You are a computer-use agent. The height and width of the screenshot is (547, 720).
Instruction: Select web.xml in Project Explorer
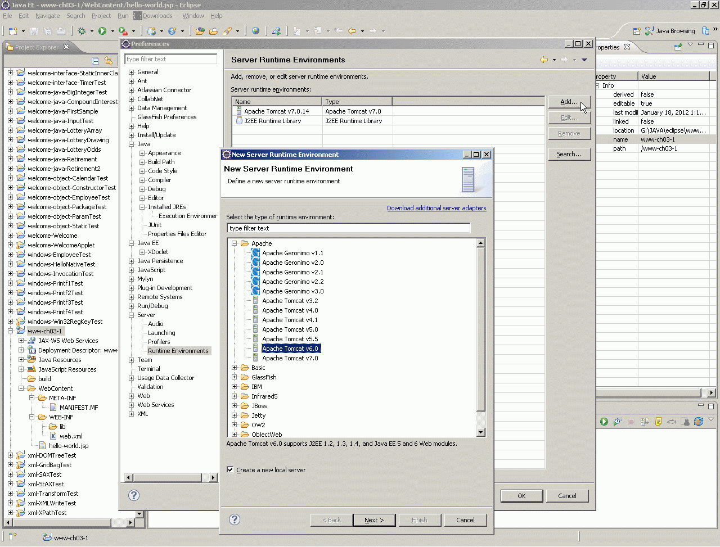pos(71,436)
